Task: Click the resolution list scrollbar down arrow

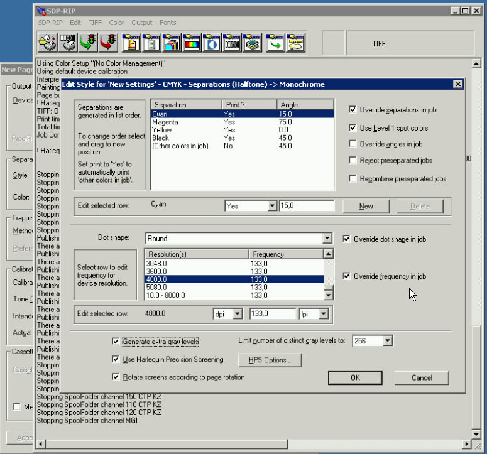Action: (x=328, y=295)
